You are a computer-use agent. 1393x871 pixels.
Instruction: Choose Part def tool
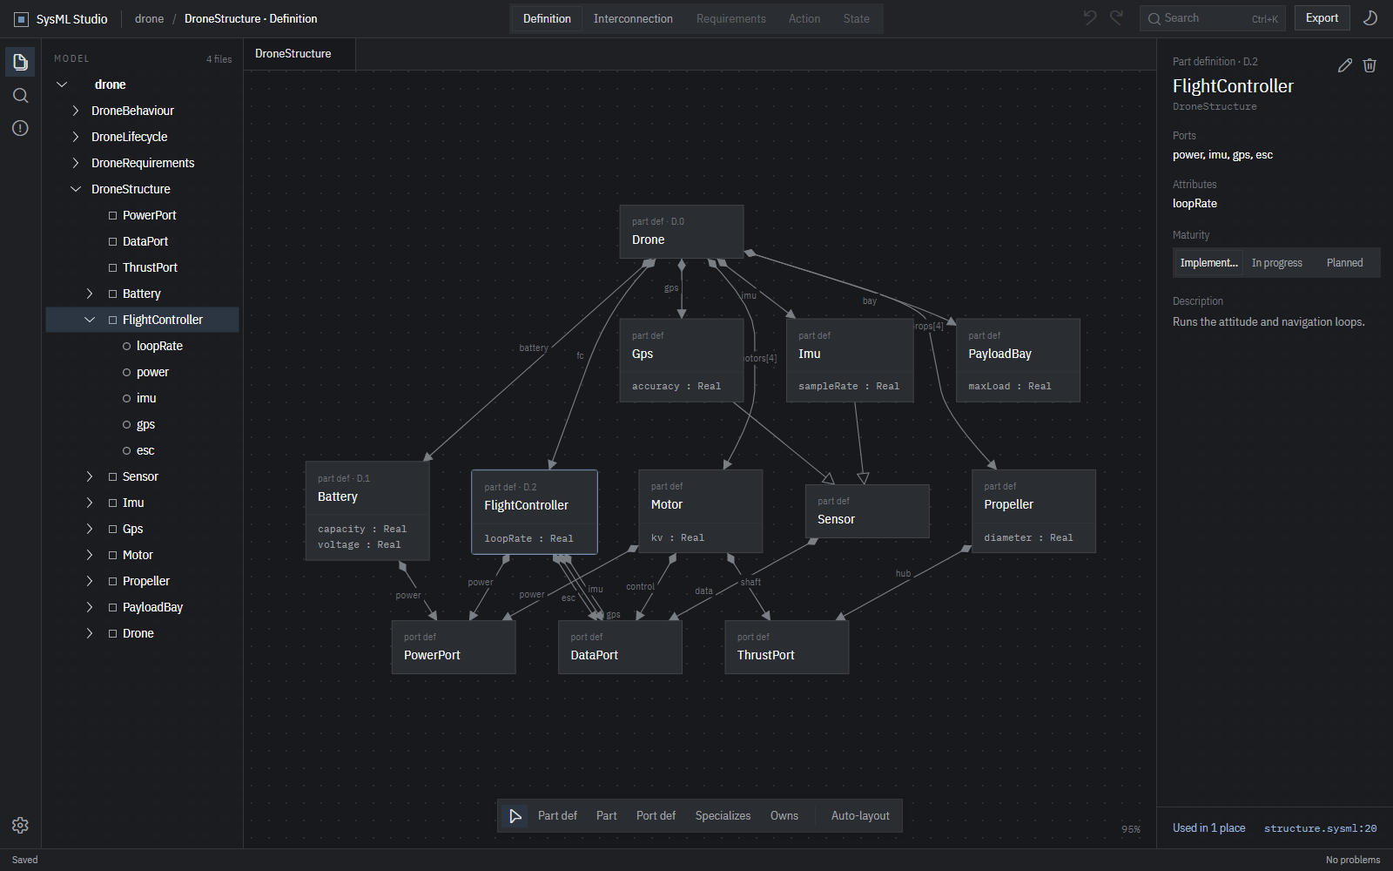click(x=557, y=816)
